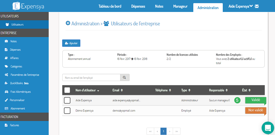Click the Non validé status badge
Viewport: 275px width, 135px height.
(256, 111)
